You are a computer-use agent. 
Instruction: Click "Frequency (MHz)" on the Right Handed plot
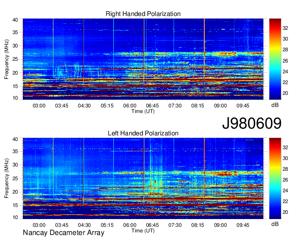(x=6, y=59)
